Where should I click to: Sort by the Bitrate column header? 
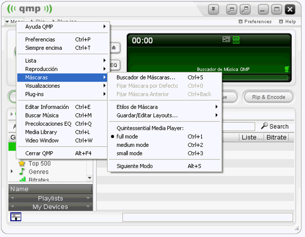276,137
